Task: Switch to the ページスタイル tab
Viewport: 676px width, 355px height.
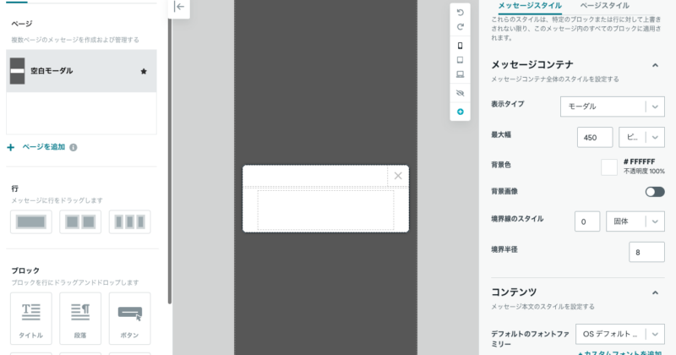Action: [x=603, y=5]
